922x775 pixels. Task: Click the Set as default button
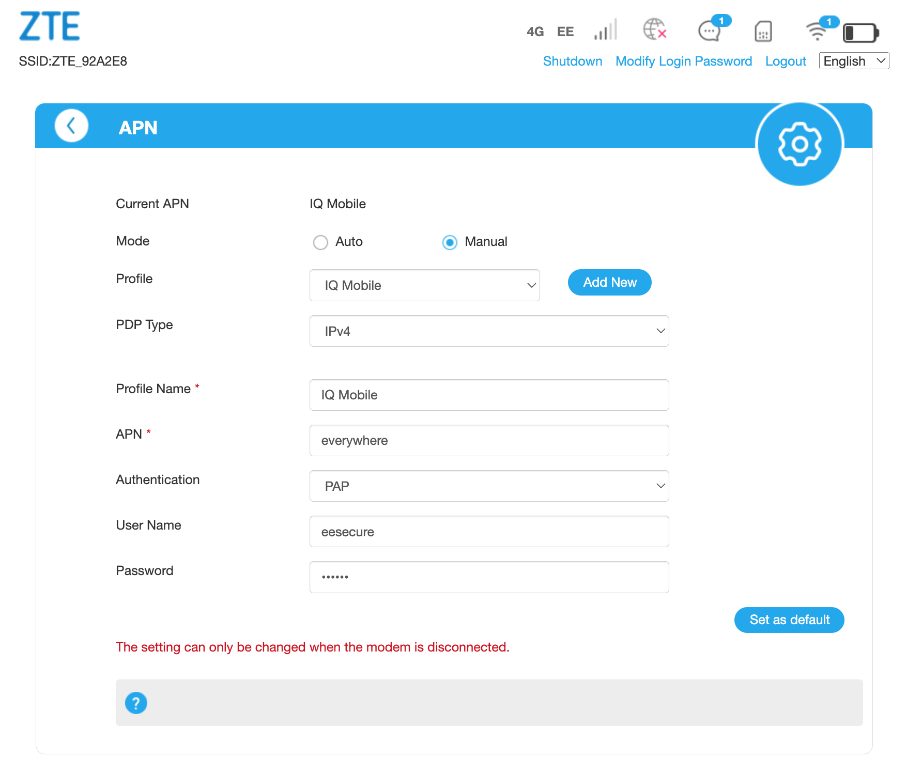pos(789,620)
